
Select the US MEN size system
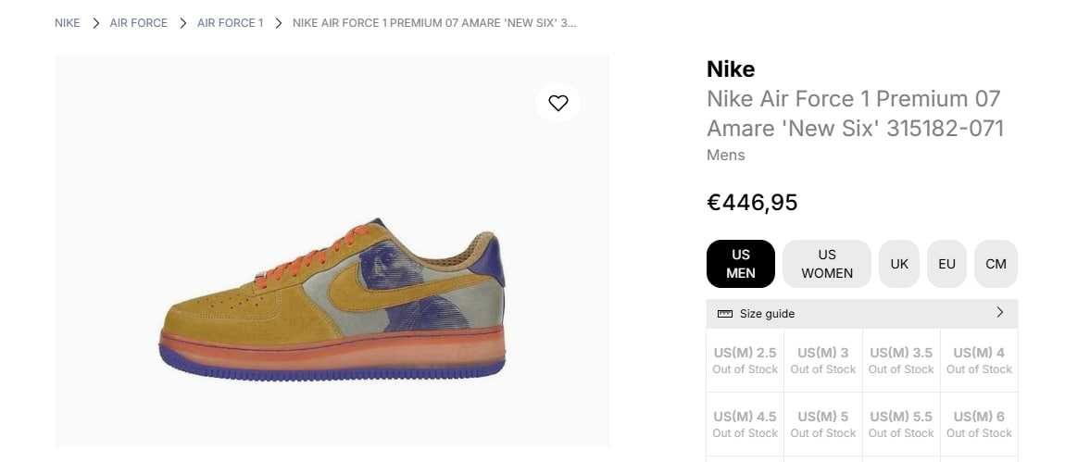pyautogui.click(x=740, y=264)
